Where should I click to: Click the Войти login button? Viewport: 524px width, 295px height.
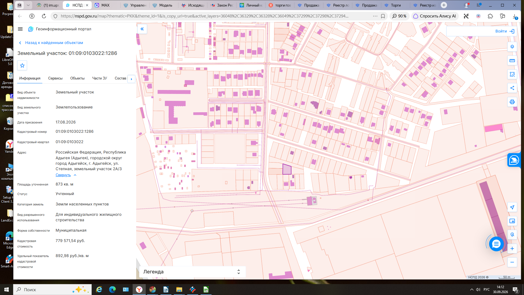pyautogui.click(x=505, y=31)
